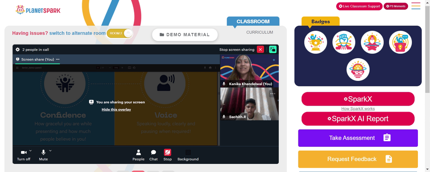The height and width of the screenshot is (172, 430).
Task: Click Request Feedback button
Action: [x=358, y=159]
